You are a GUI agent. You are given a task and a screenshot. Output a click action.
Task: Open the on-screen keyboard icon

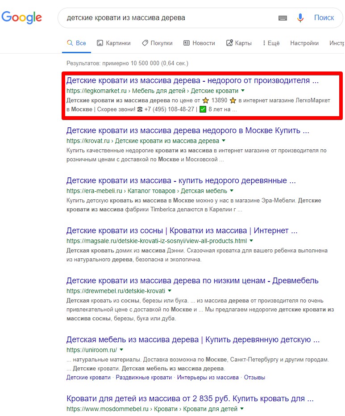[x=283, y=18]
